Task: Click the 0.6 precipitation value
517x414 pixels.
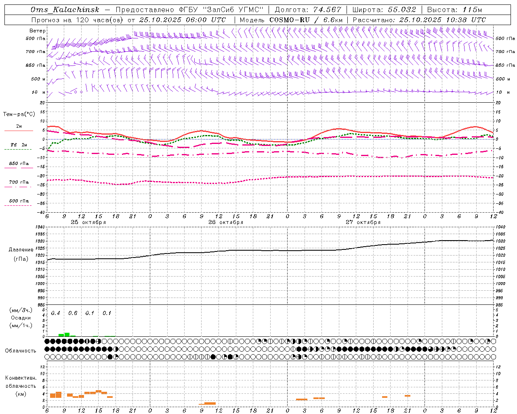Action: pyautogui.click(x=73, y=313)
